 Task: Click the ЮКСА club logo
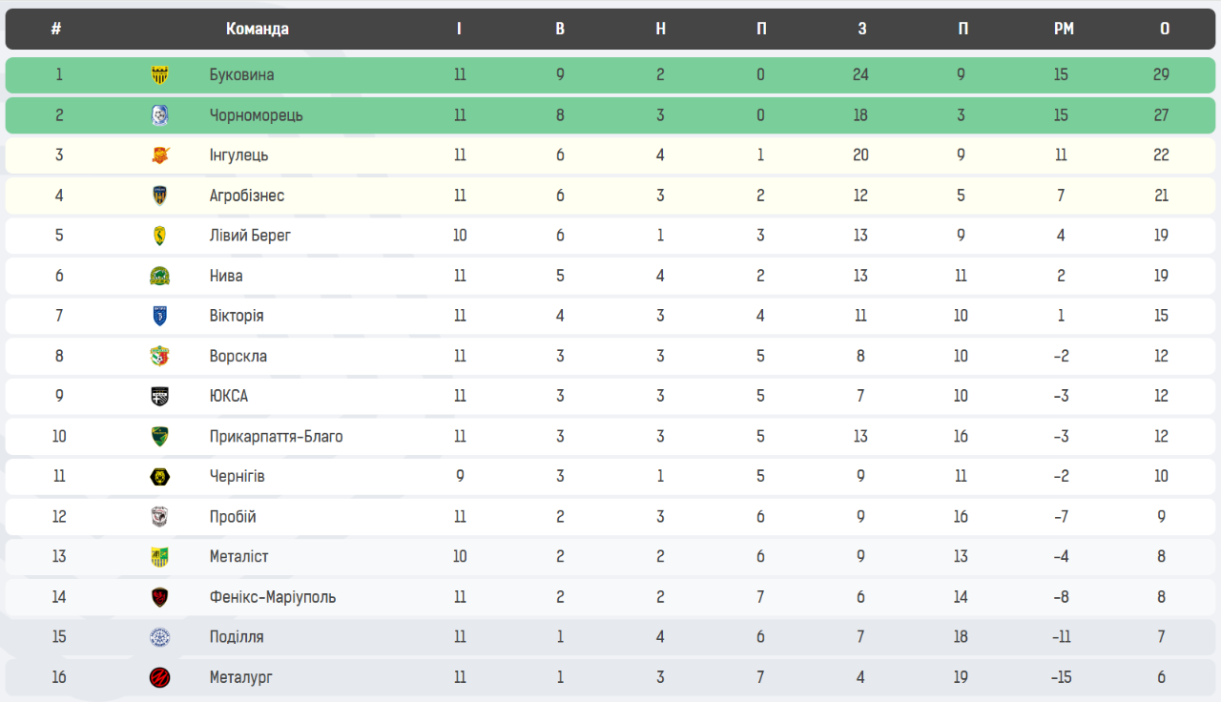click(x=160, y=397)
